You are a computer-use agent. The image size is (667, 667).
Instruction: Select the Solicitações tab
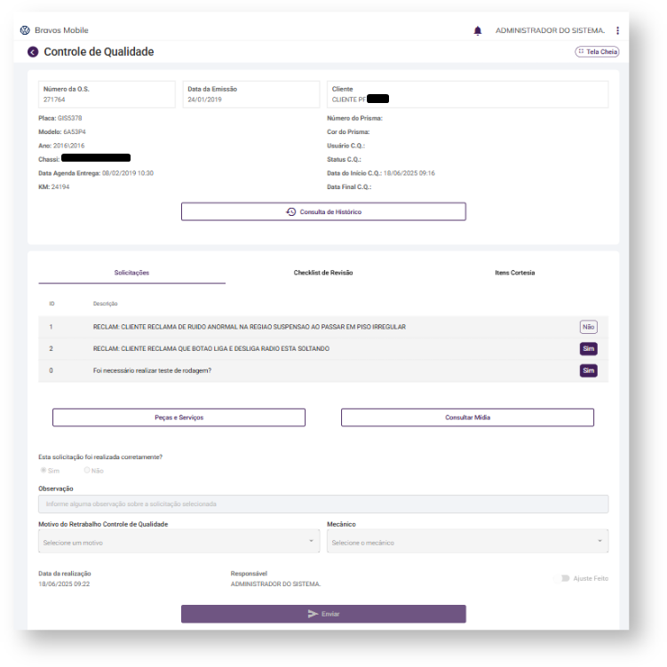(x=131, y=273)
